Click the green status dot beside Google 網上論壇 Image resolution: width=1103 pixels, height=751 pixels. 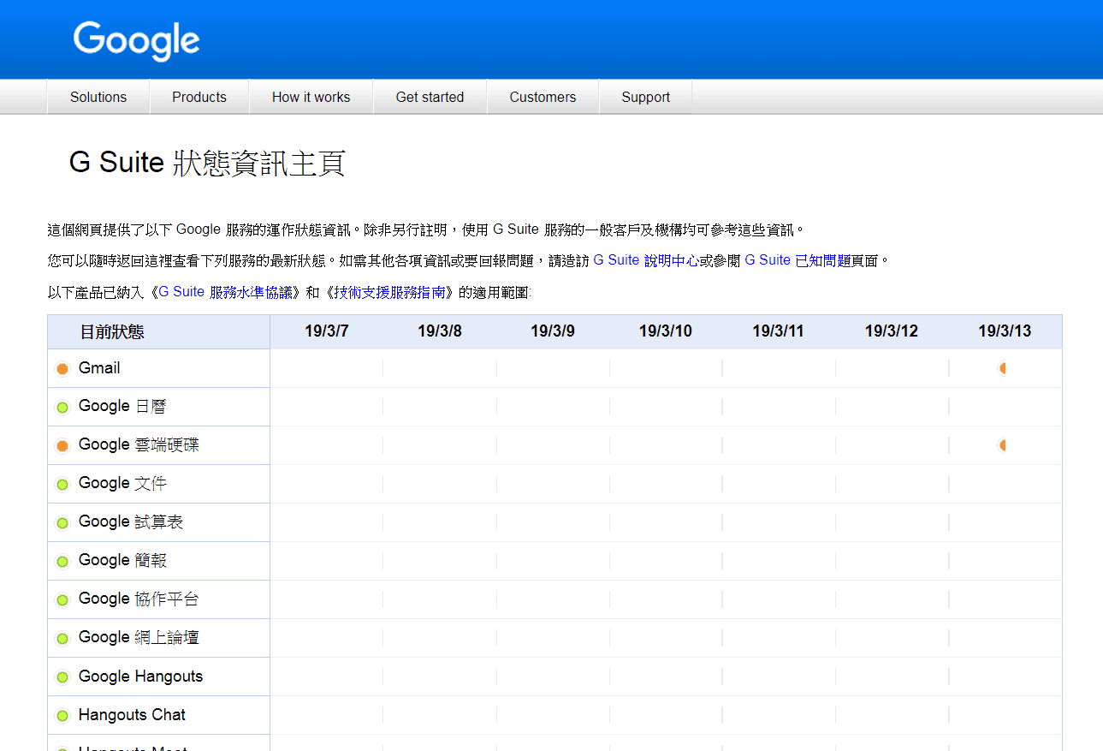coord(62,639)
